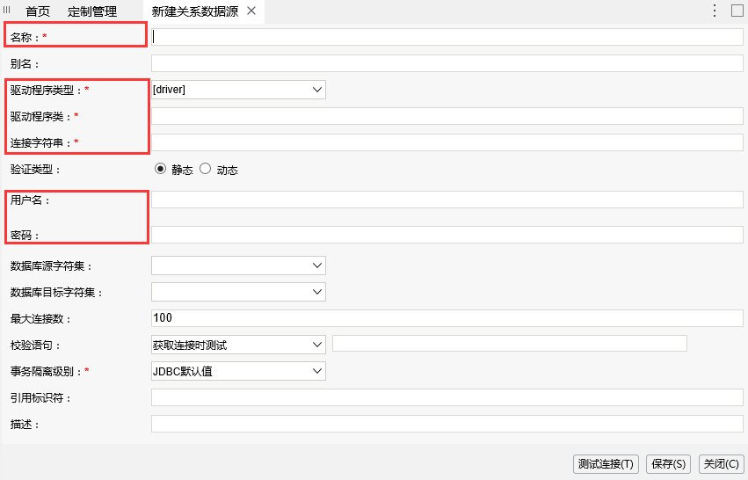Select the 静态 radio button
Viewport: 748px width, 480px height.
(x=160, y=169)
